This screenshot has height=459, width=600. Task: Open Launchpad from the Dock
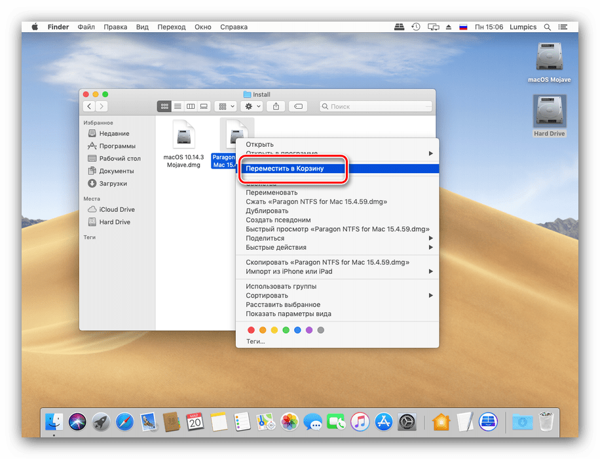pos(101,422)
